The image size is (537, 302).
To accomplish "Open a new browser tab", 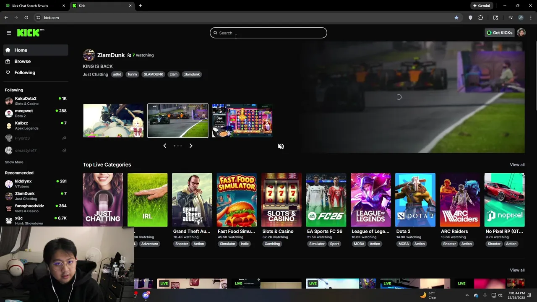I will tap(140, 6).
